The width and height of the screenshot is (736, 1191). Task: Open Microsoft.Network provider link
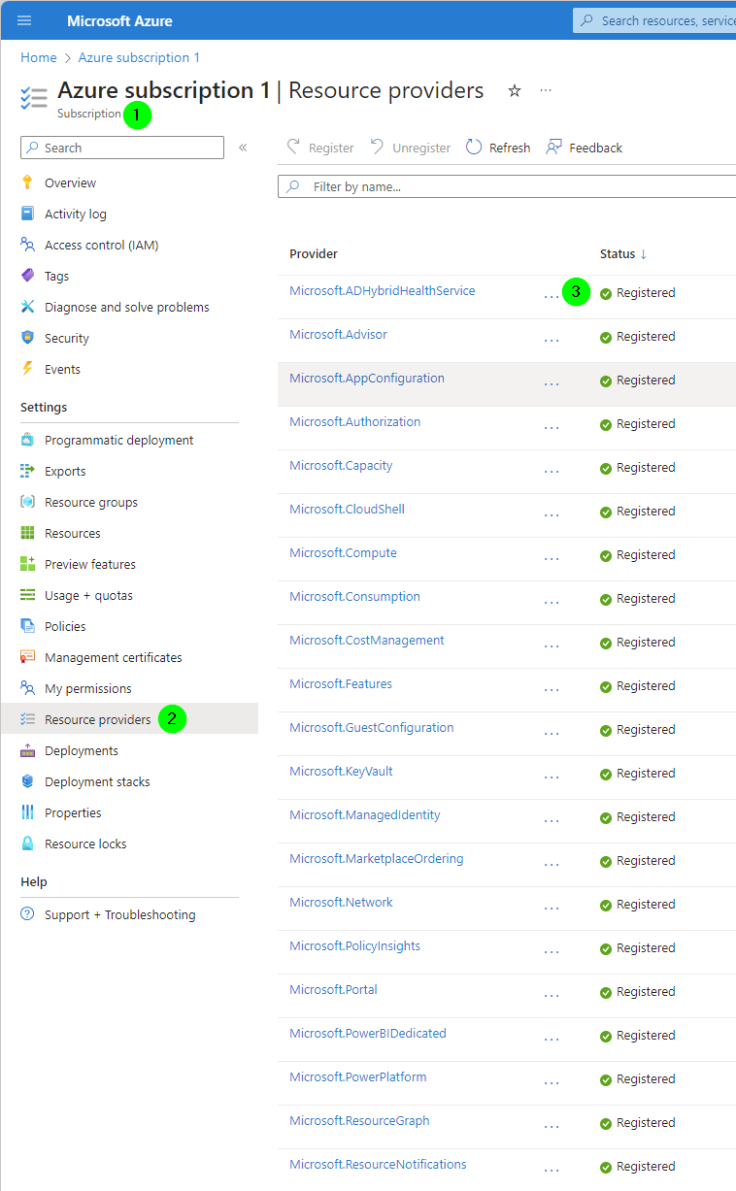[341, 902]
